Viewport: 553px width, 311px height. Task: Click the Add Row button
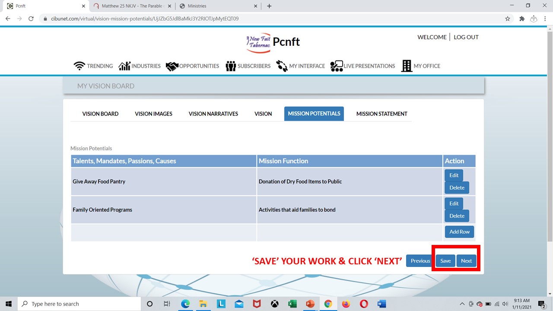pyautogui.click(x=459, y=232)
